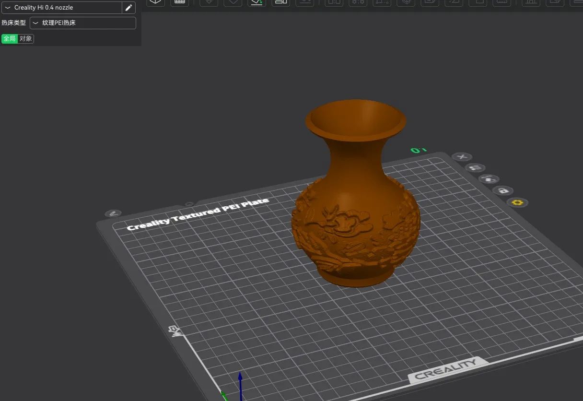Remove the plate with the X icon

[x=462, y=157]
